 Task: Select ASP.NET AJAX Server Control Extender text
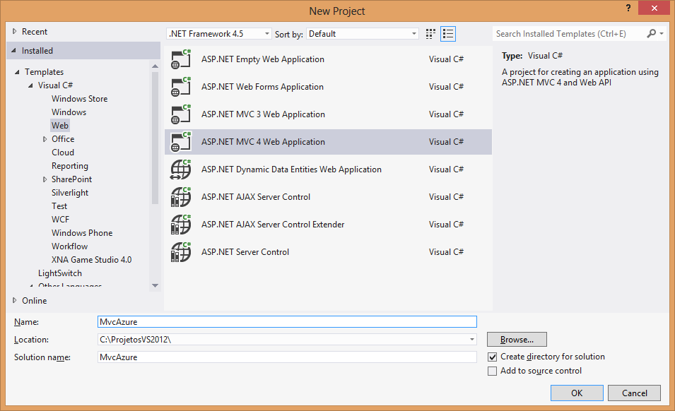tap(273, 225)
